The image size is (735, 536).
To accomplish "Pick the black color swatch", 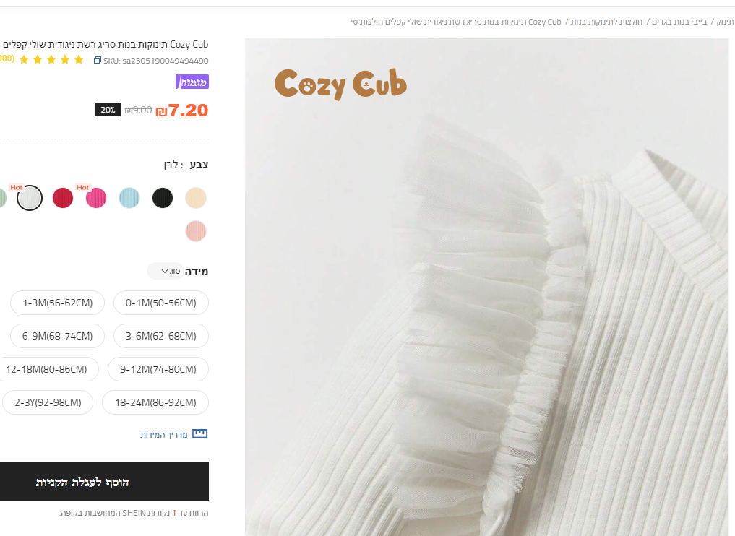I will pyautogui.click(x=163, y=198).
